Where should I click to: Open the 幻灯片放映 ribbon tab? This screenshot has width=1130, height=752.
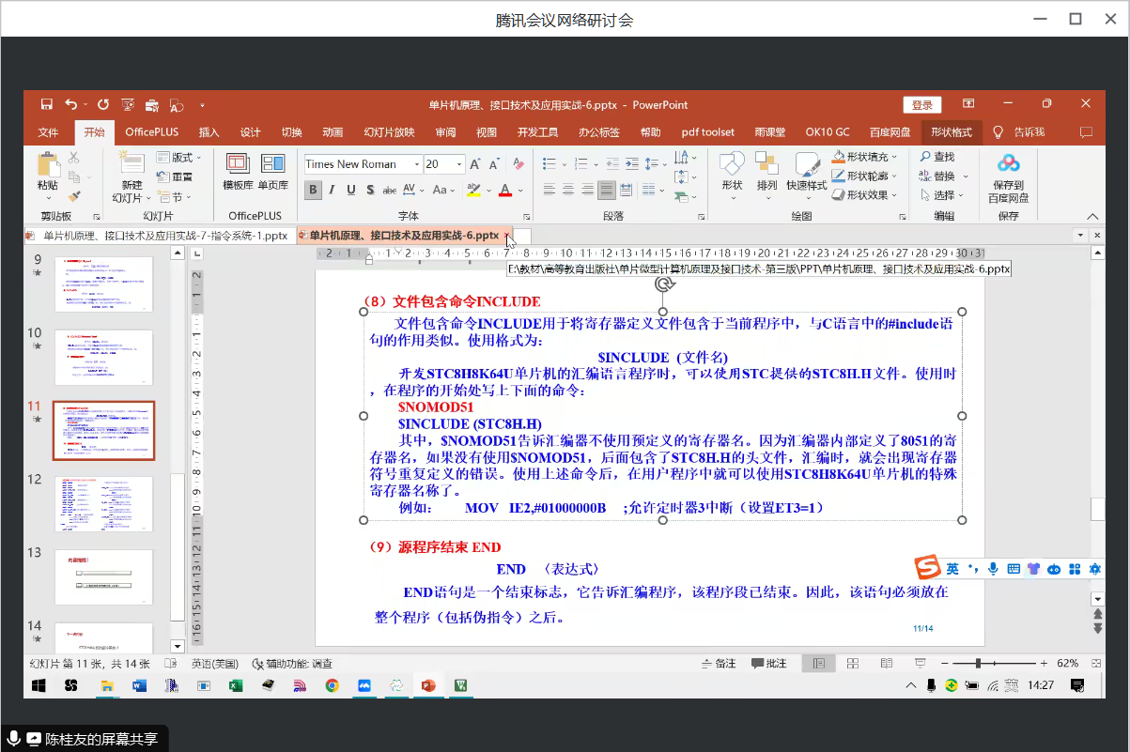pyautogui.click(x=389, y=132)
